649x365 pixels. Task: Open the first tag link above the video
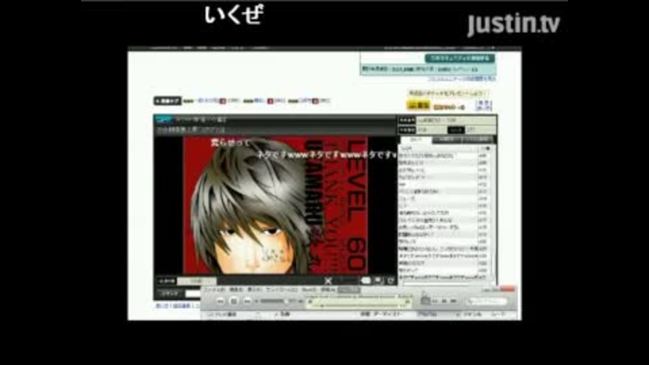pos(208,101)
